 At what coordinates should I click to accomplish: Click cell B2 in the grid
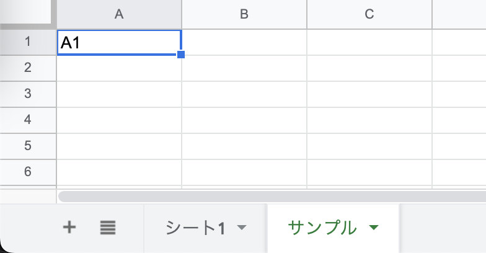[x=244, y=68]
